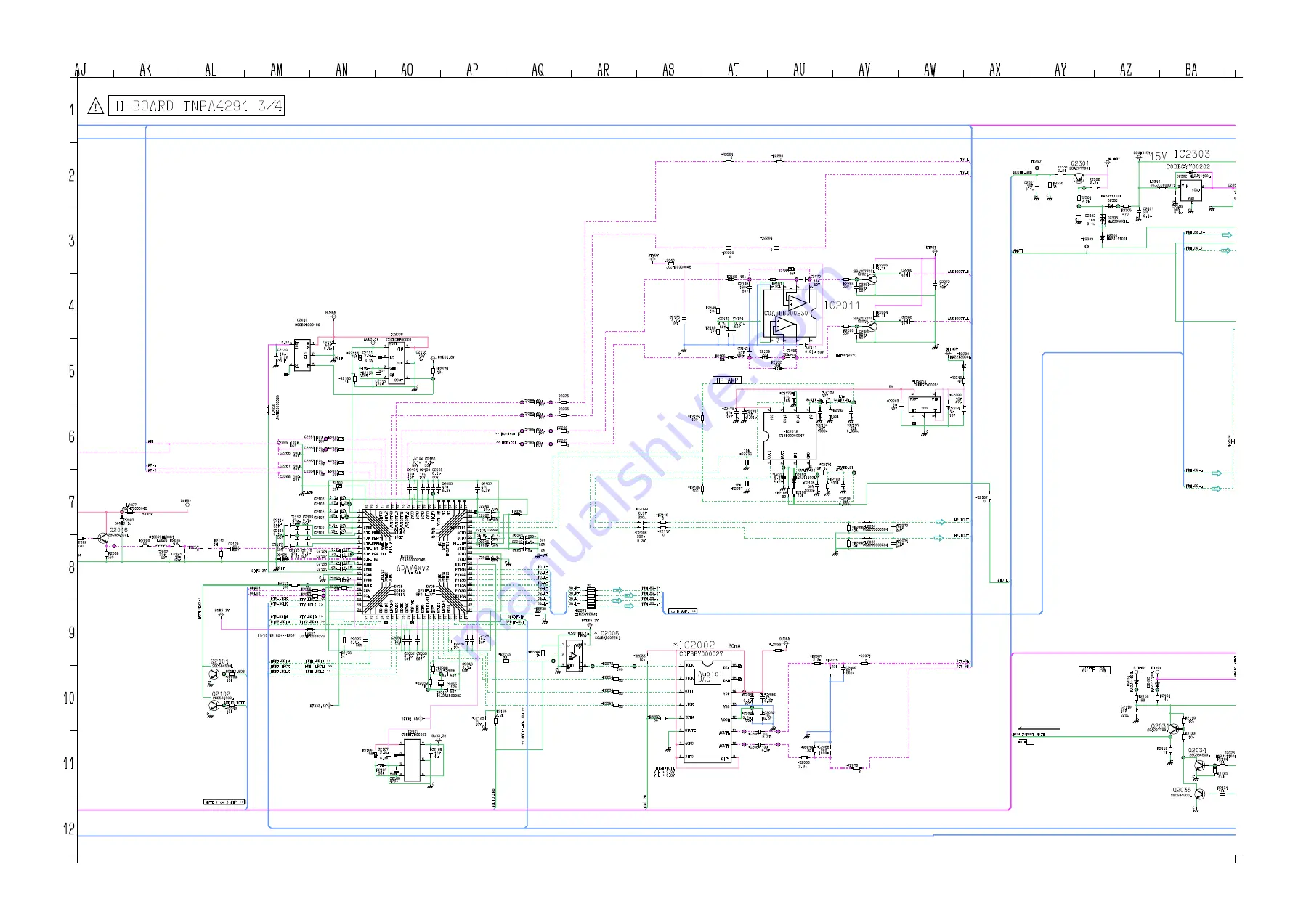Click the C0DBGYY00202 part number

[x=1188, y=167]
